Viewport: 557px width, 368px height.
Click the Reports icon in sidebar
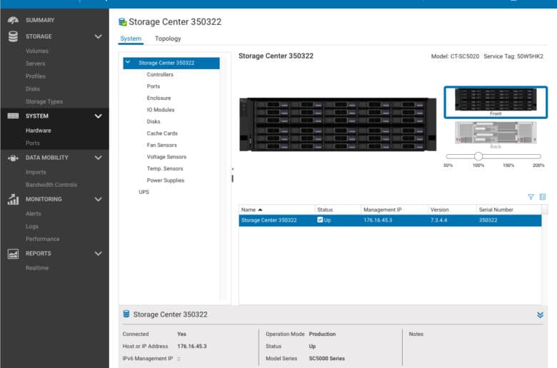pyautogui.click(x=13, y=254)
